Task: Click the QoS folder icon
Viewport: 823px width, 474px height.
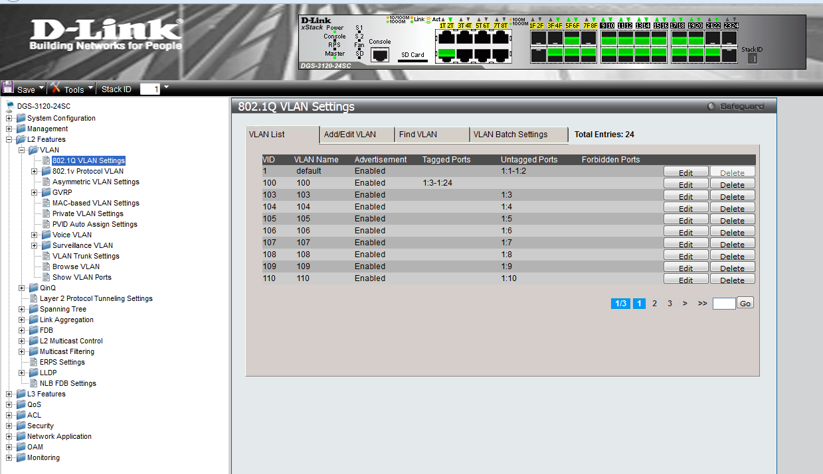Action: point(21,404)
